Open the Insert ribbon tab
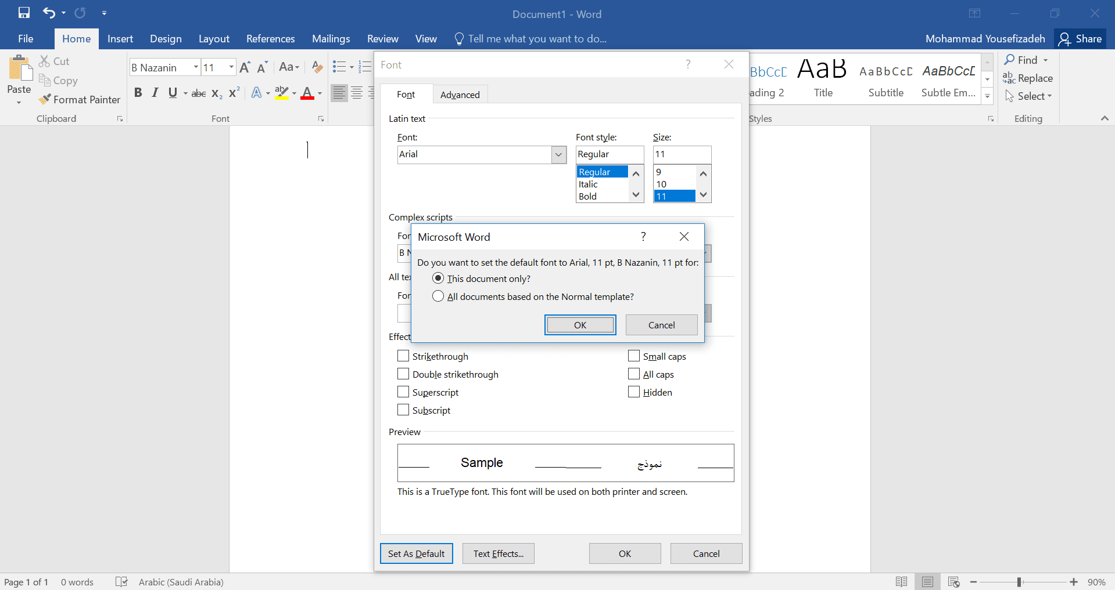This screenshot has height=590, width=1115. (120, 39)
